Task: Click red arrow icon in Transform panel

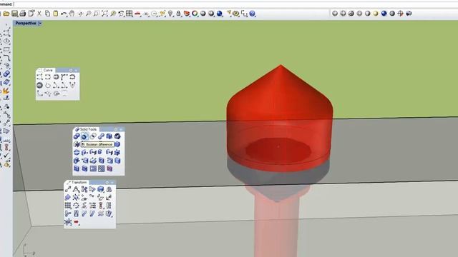Action: click(x=77, y=222)
